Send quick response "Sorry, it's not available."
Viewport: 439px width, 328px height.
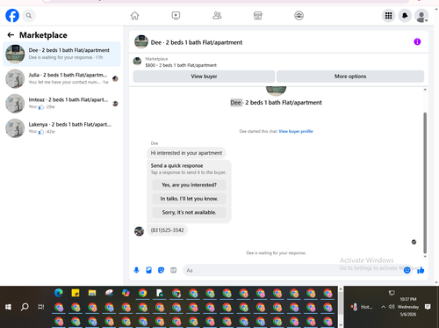point(189,212)
